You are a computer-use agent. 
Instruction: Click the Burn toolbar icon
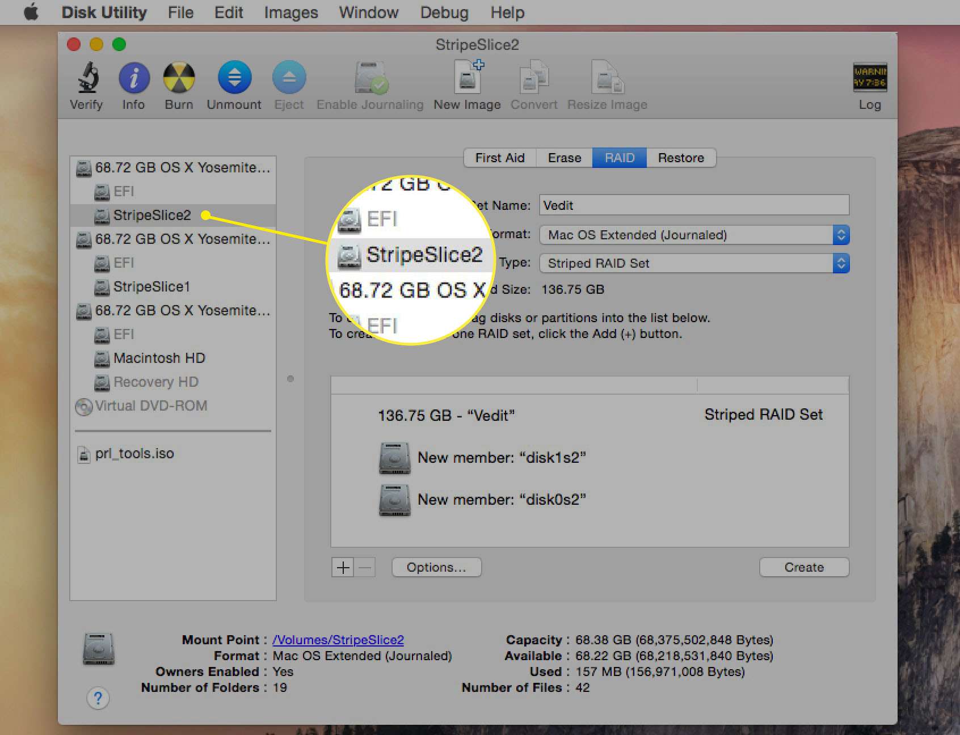(179, 78)
